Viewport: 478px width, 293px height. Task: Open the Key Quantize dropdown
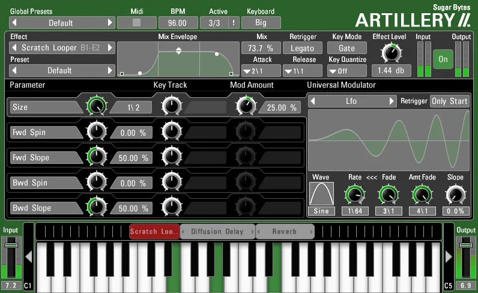pyautogui.click(x=346, y=71)
